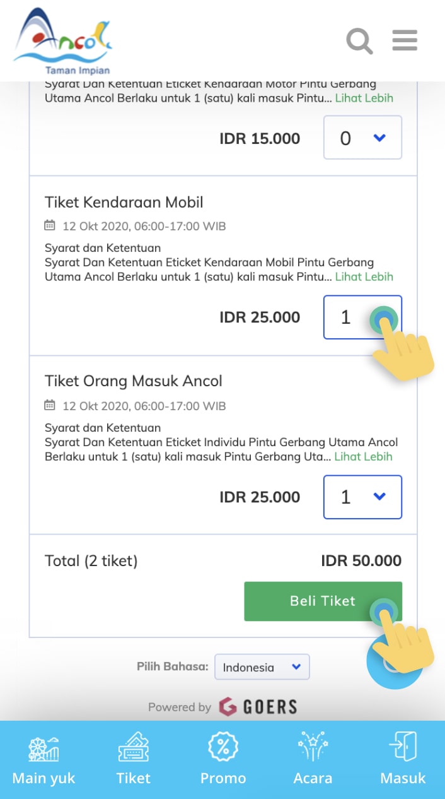445x799 pixels.
Task: Open the Pilih Bahasa Indonesia dropdown
Action: click(x=262, y=667)
